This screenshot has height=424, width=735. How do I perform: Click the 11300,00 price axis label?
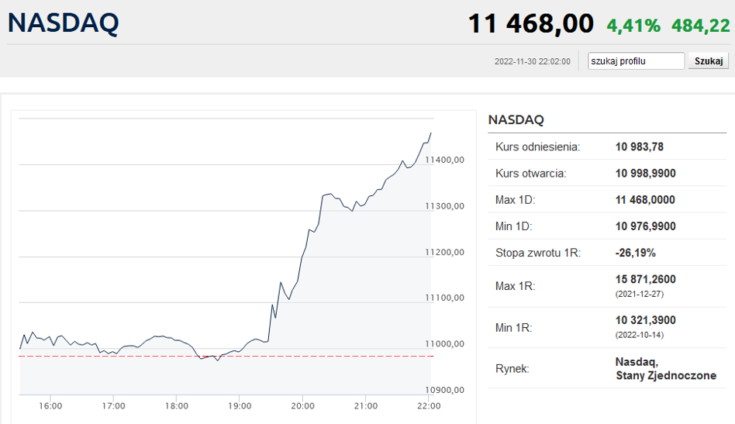pyautogui.click(x=444, y=206)
